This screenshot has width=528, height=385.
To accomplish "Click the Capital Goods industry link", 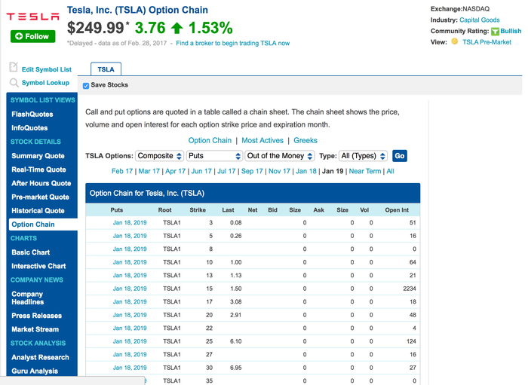I will 480,20.
